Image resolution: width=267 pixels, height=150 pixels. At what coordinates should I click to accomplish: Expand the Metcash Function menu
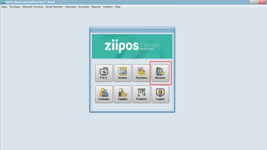(x=33, y=7)
